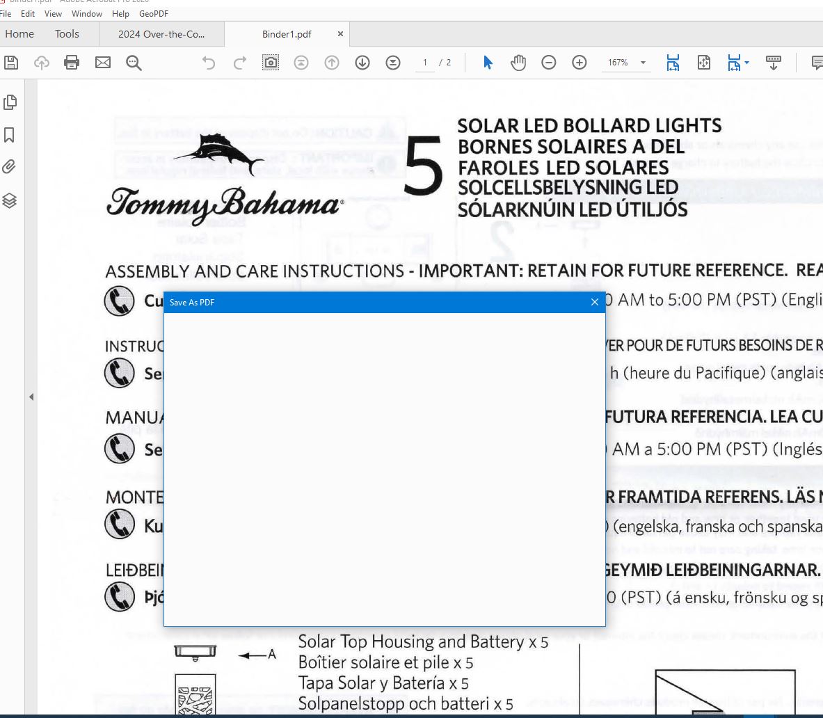Go to the next page
Image resolution: width=823 pixels, height=718 pixels.
(x=362, y=63)
